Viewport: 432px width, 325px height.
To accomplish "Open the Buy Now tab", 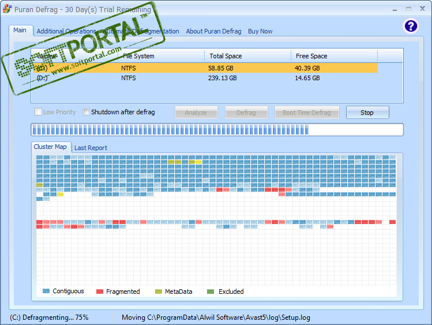I will pyautogui.click(x=260, y=31).
